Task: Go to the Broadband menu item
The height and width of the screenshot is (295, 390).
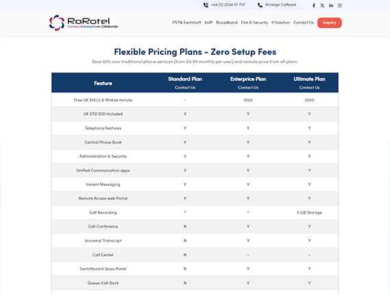Action: (x=227, y=23)
